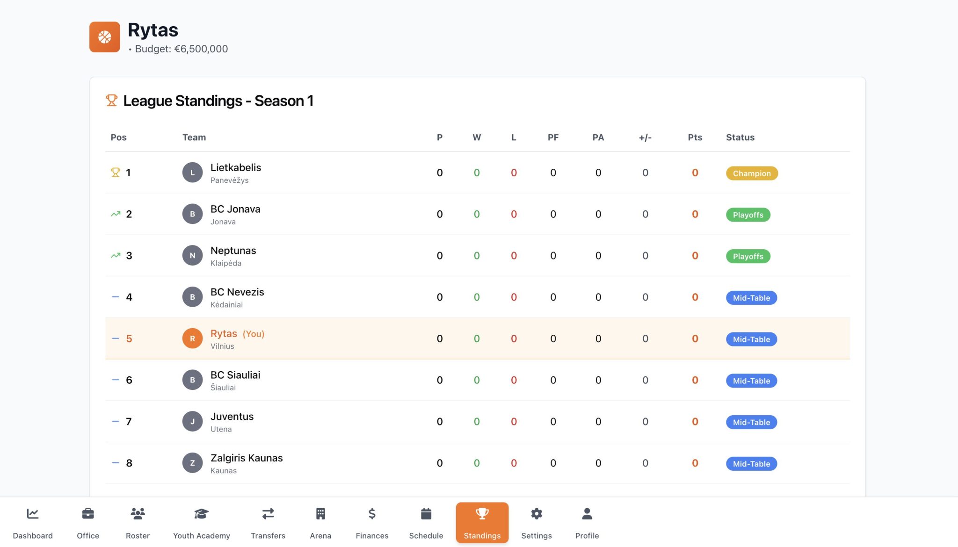This screenshot has width=958, height=547.
Task: Open the Schedule calendar icon
Action: pos(426,514)
